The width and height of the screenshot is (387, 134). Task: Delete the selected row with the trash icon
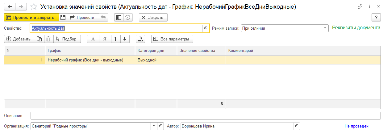point(48,39)
